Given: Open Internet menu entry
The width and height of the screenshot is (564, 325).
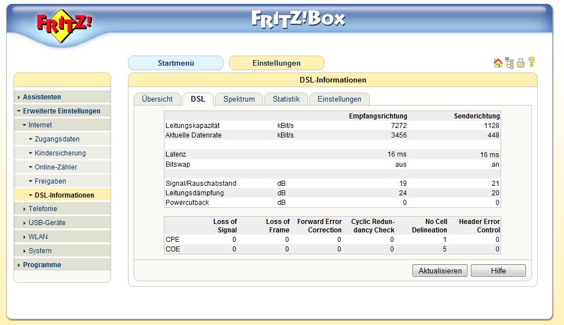Looking at the screenshot, I should [40, 125].
